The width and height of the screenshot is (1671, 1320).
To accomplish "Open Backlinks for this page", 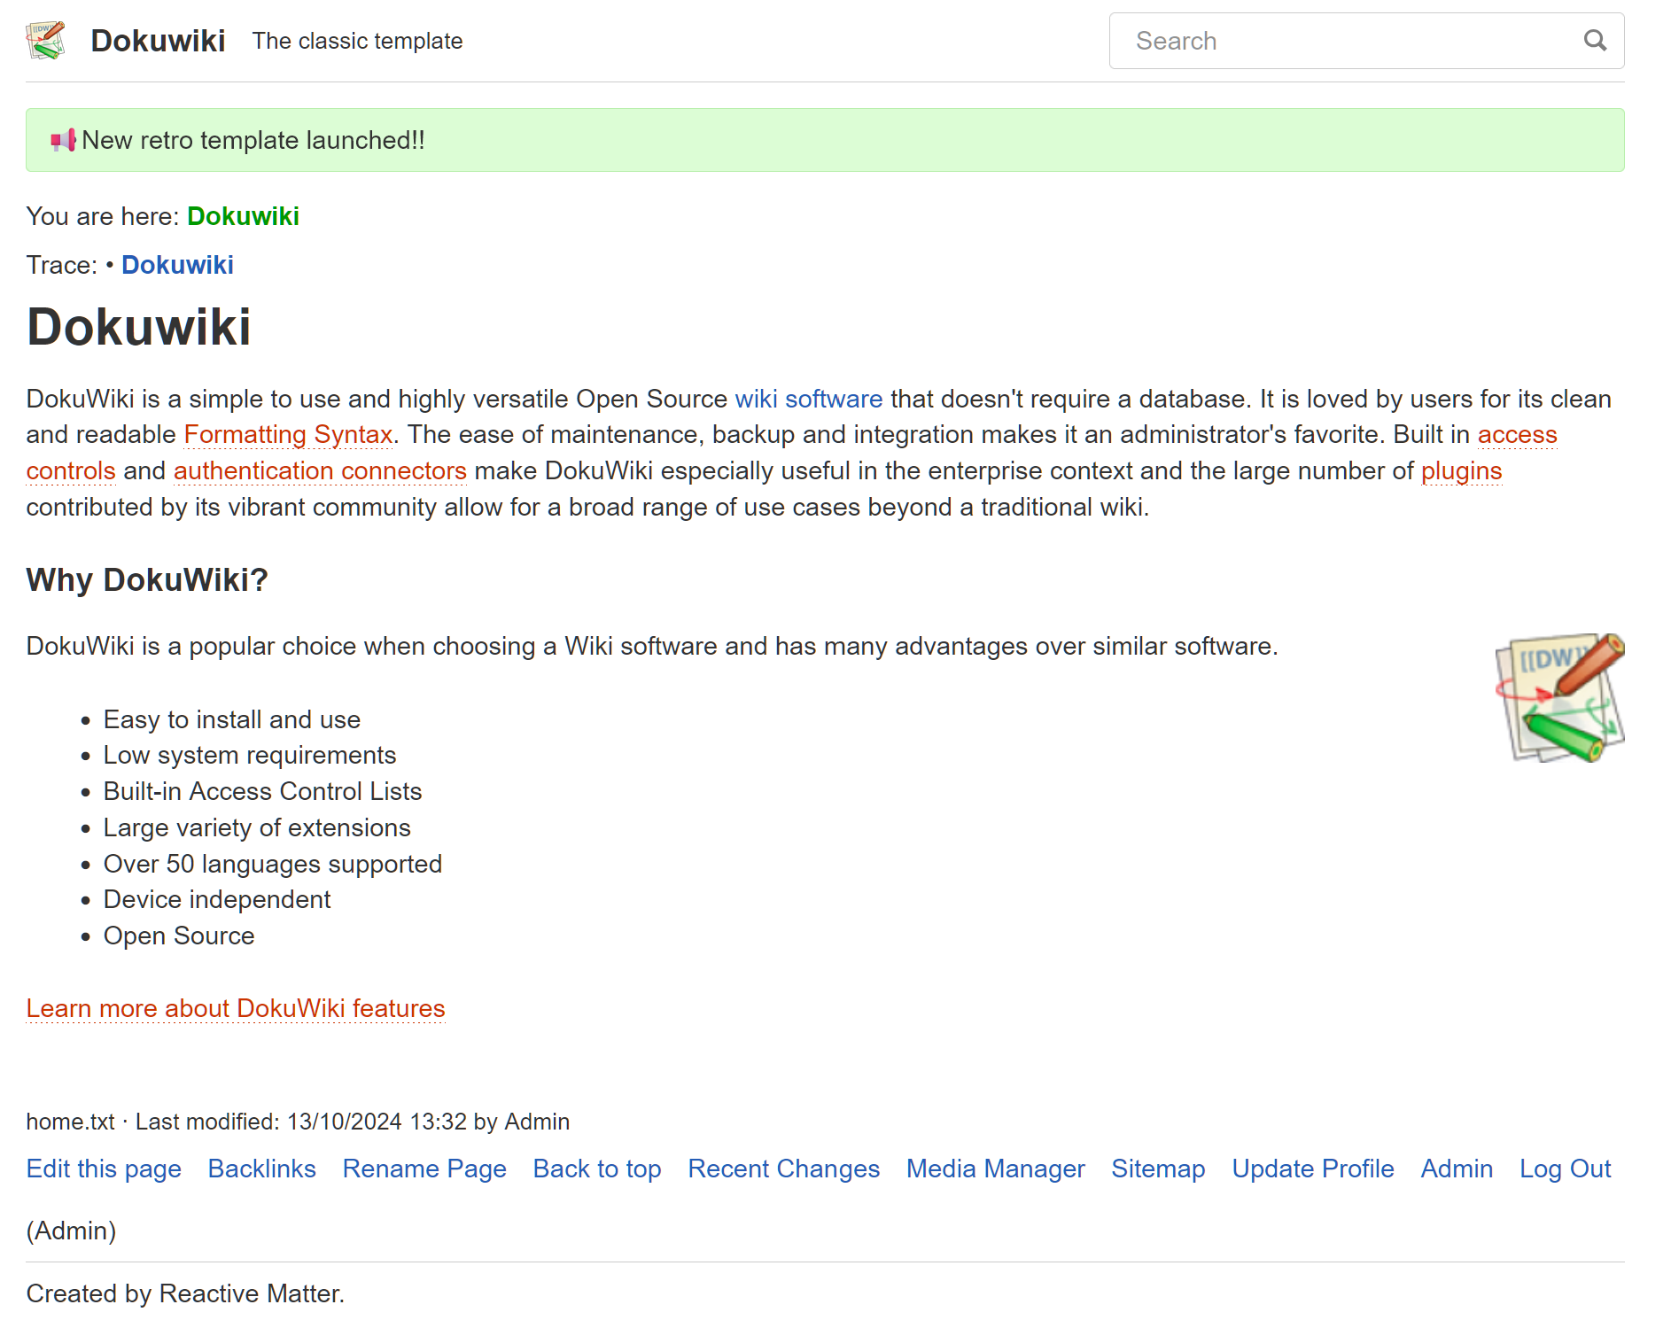I will 261,1169.
